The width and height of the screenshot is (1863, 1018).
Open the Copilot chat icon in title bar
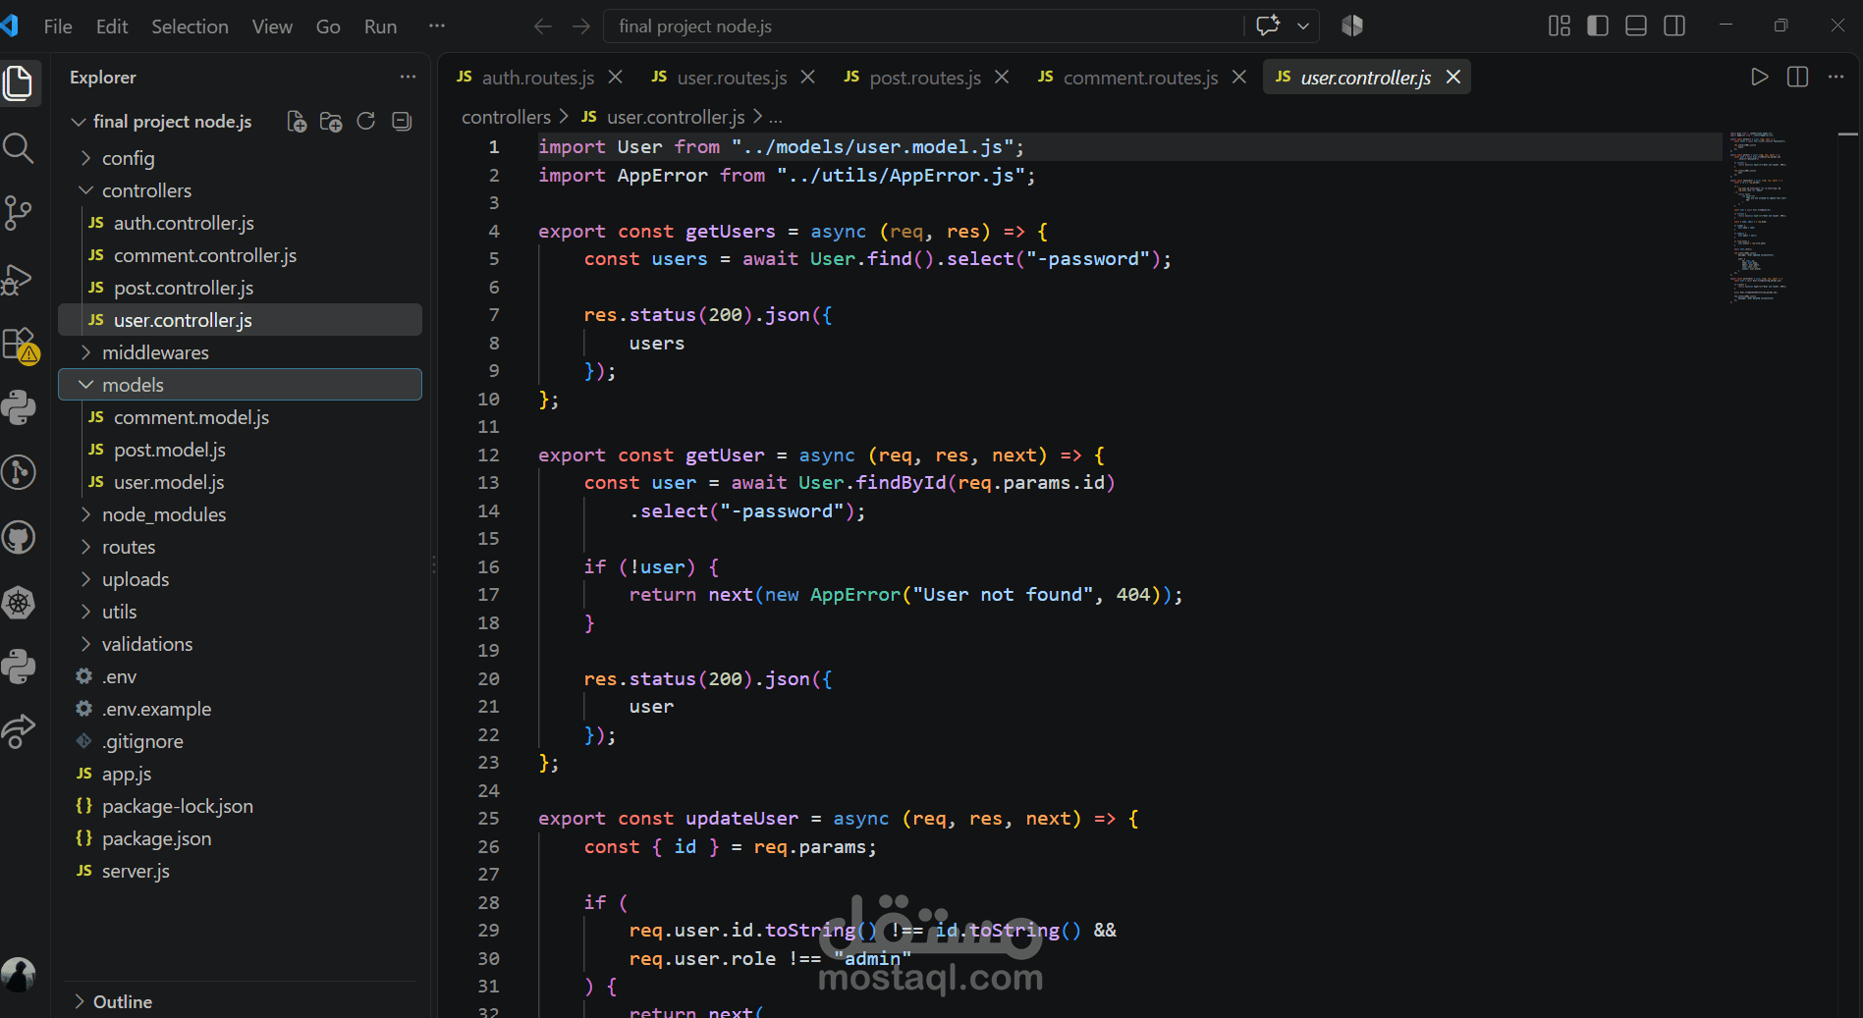tap(1268, 26)
